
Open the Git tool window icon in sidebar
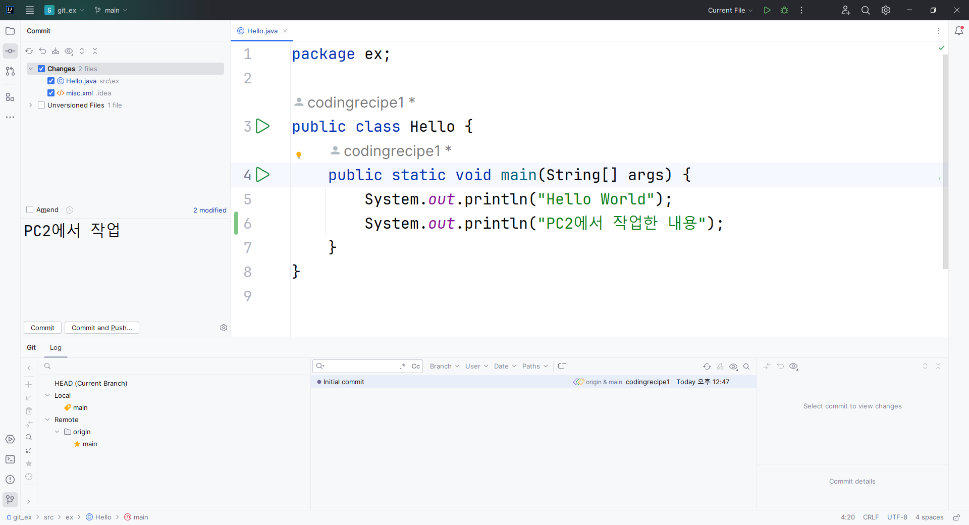tap(10, 500)
